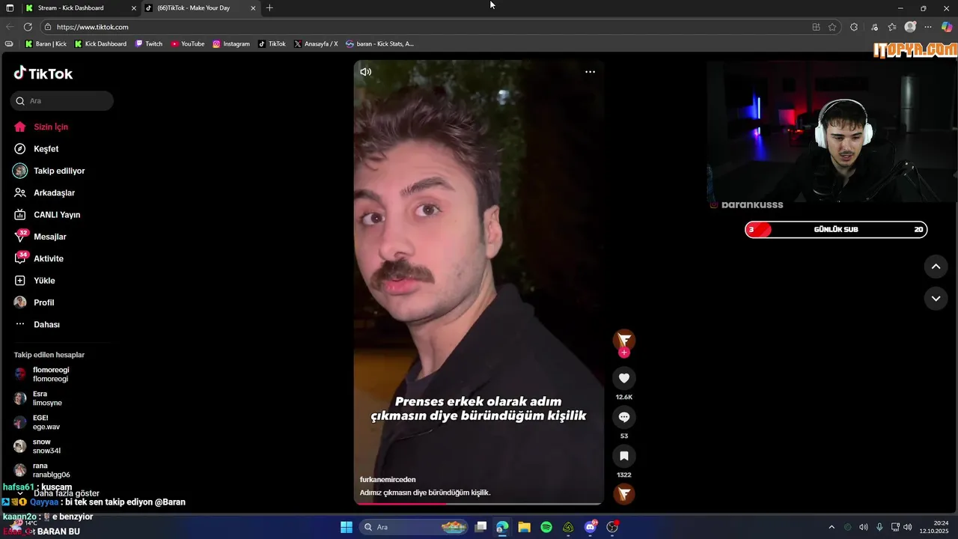Close the Kick Dashboard tab
The height and width of the screenshot is (539, 958).
(x=134, y=8)
